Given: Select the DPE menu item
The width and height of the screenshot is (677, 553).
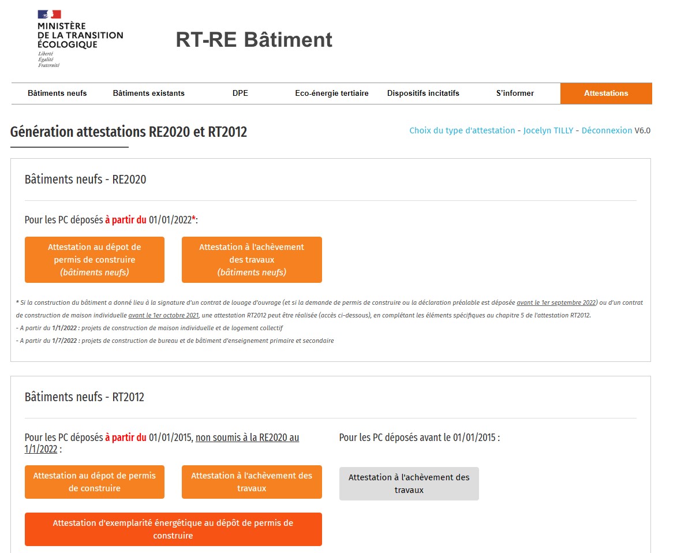Looking at the screenshot, I should (x=240, y=93).
